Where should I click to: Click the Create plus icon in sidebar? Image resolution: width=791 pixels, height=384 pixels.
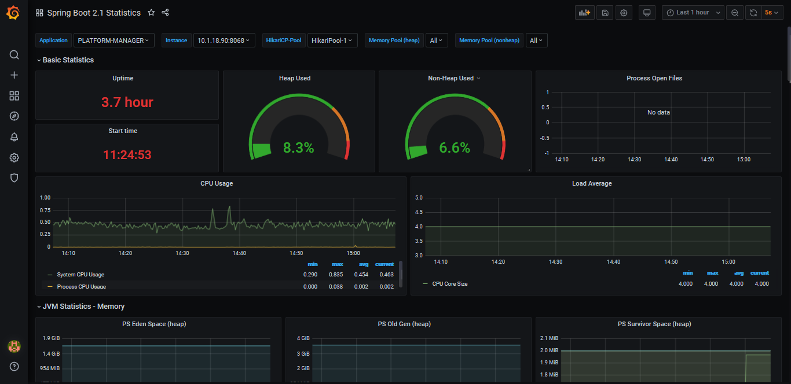[x=14, y=75]
